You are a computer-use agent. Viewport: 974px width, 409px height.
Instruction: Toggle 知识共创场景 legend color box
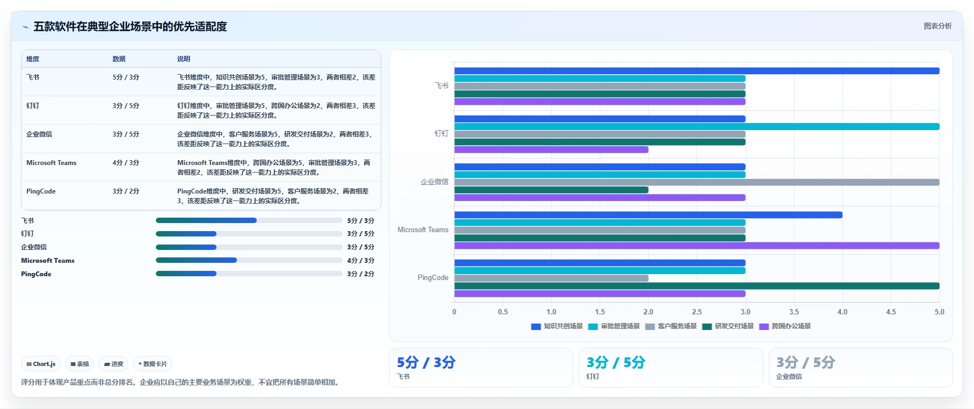point(536,326)
